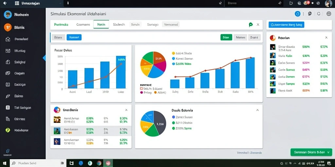Screen dimensions: 335x167
Task: Select the orange Bismis sidebar icon
Action: coord(8,27)
